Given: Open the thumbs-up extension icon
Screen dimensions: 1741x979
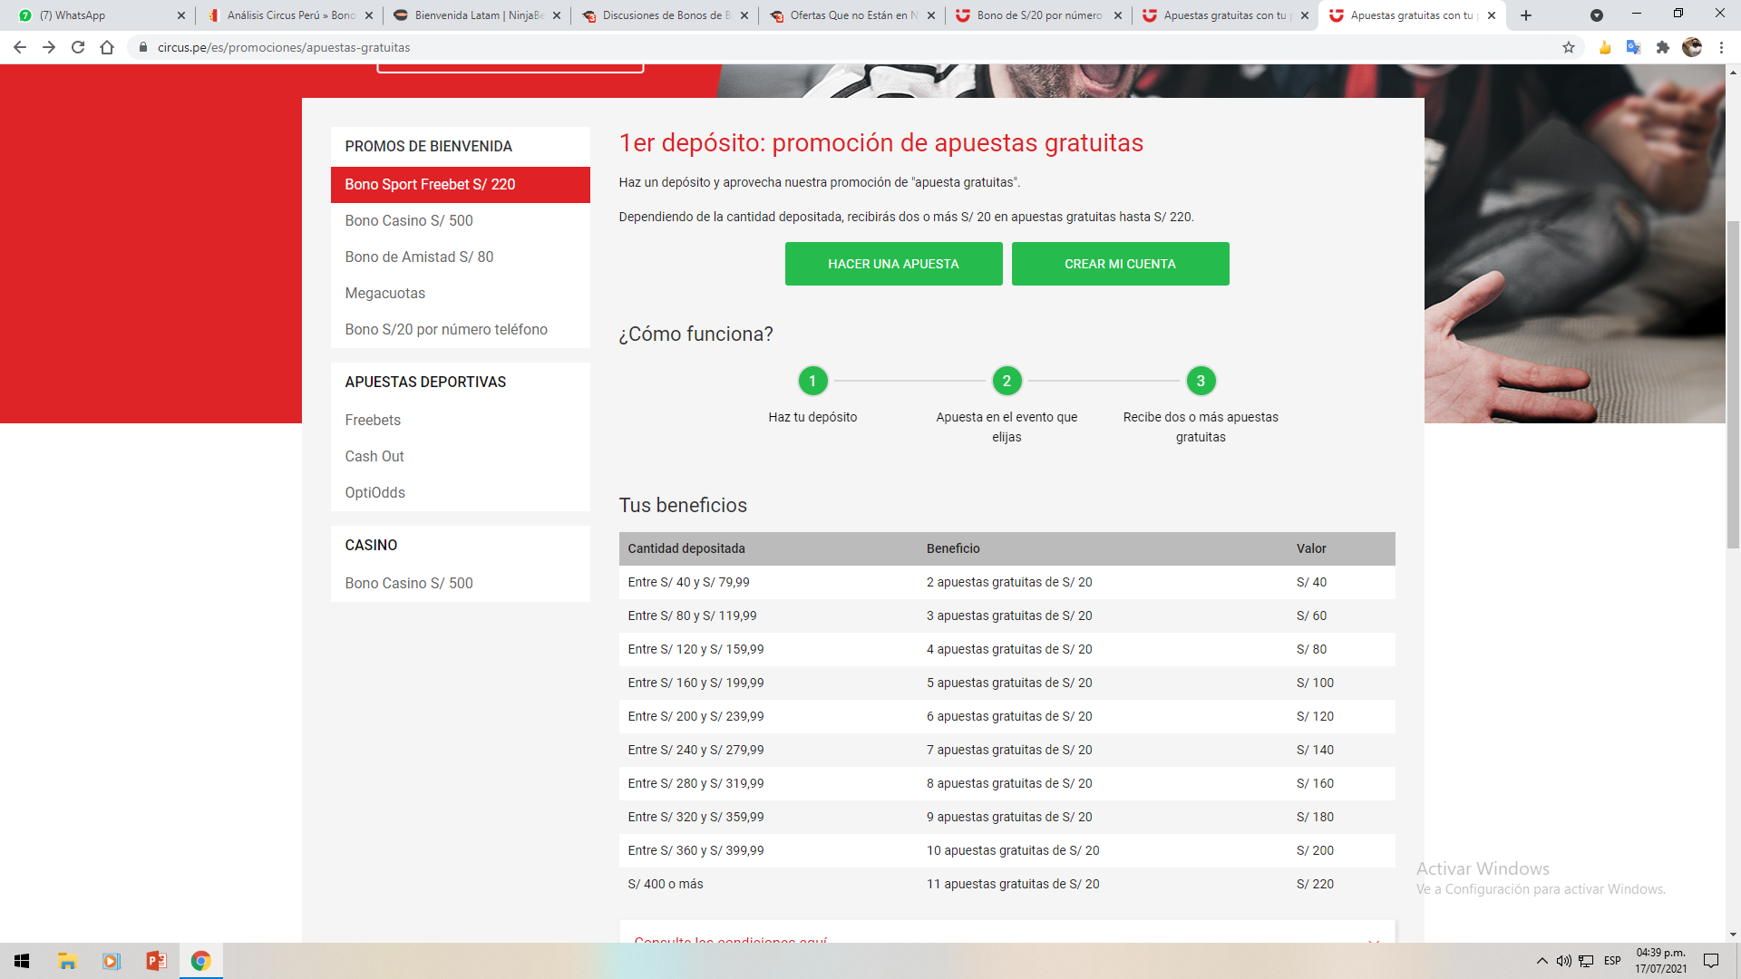Looking at the screenshot, I should tap(1605, 47).
